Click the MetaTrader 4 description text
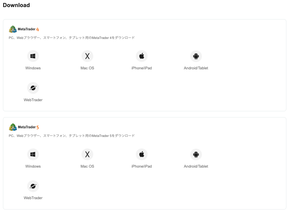The image size is (289, 211). 71,37
